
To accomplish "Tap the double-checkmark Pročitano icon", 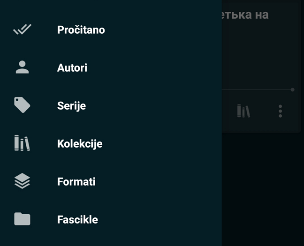I will (x=22, y=30).
